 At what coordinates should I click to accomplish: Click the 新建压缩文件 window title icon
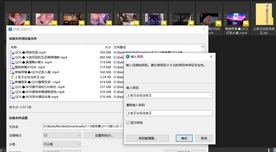pyautogui.click(x=10, y=29)
